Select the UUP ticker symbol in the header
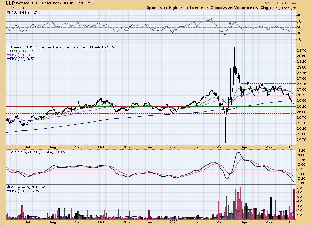This screenshot has height=225, width=312. 10,3
